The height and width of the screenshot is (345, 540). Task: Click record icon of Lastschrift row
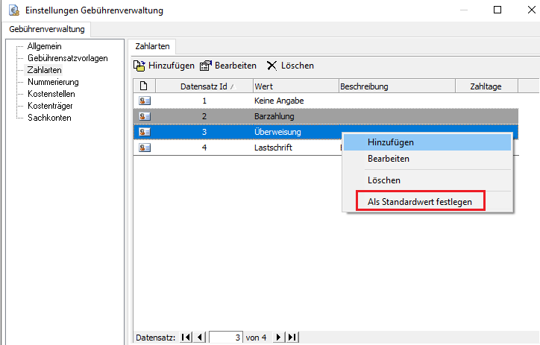pyautogui.click(x=145, y=148)
